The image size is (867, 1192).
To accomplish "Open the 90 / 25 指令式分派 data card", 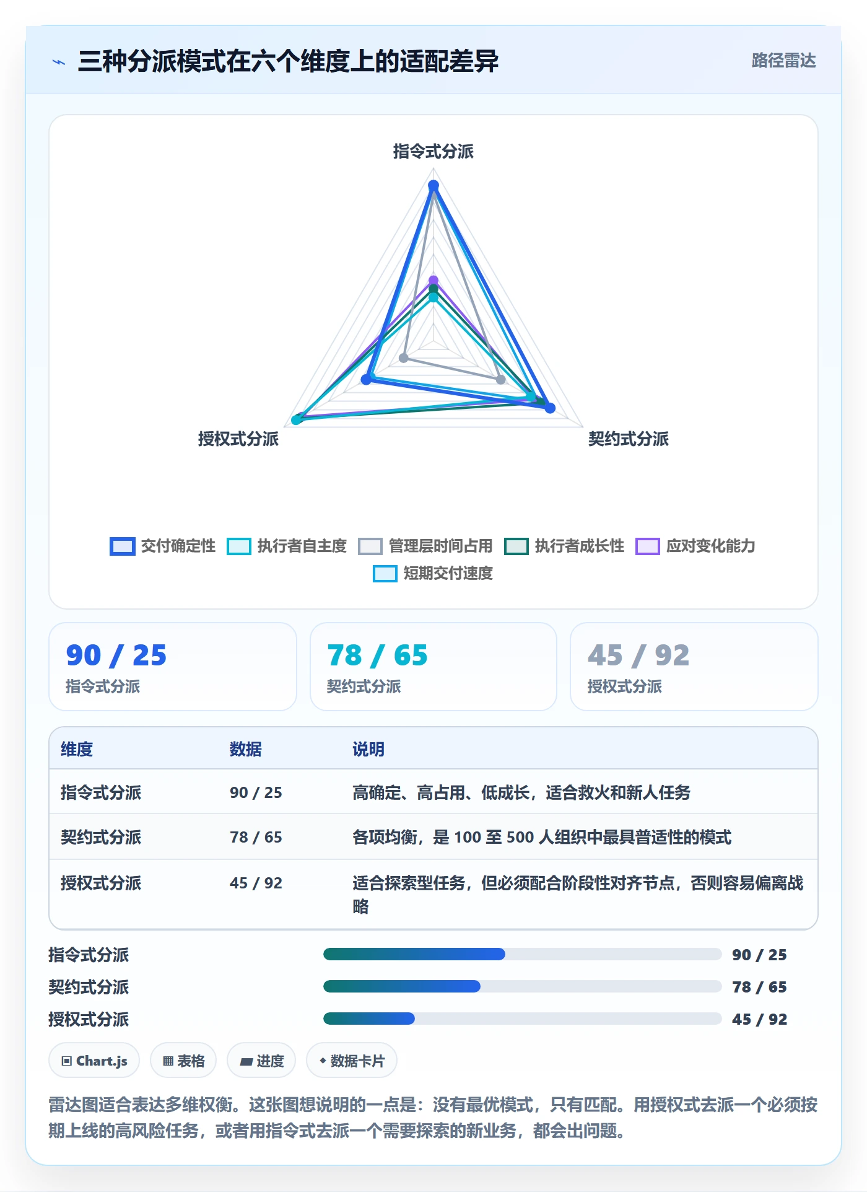I will tap(173, 667).
